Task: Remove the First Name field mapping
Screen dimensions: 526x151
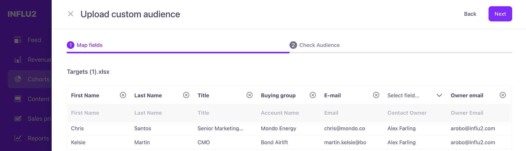Action: (123, 95)
